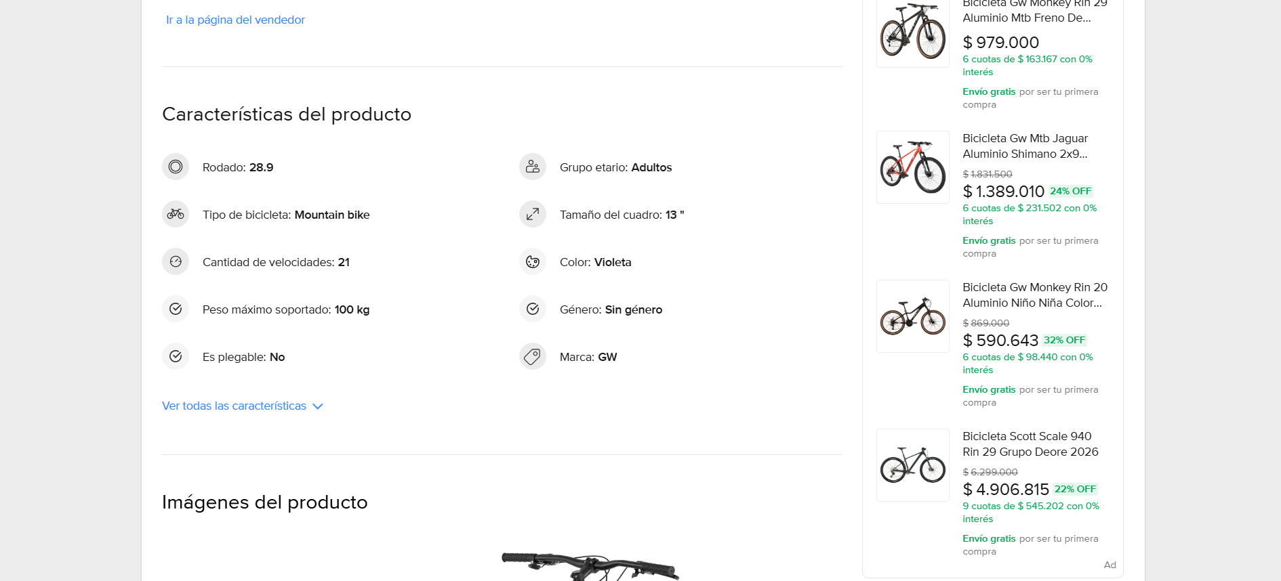Click the product handlebar image below Imágenes del producto
1281x581 pixels.
tap(590, 566)
